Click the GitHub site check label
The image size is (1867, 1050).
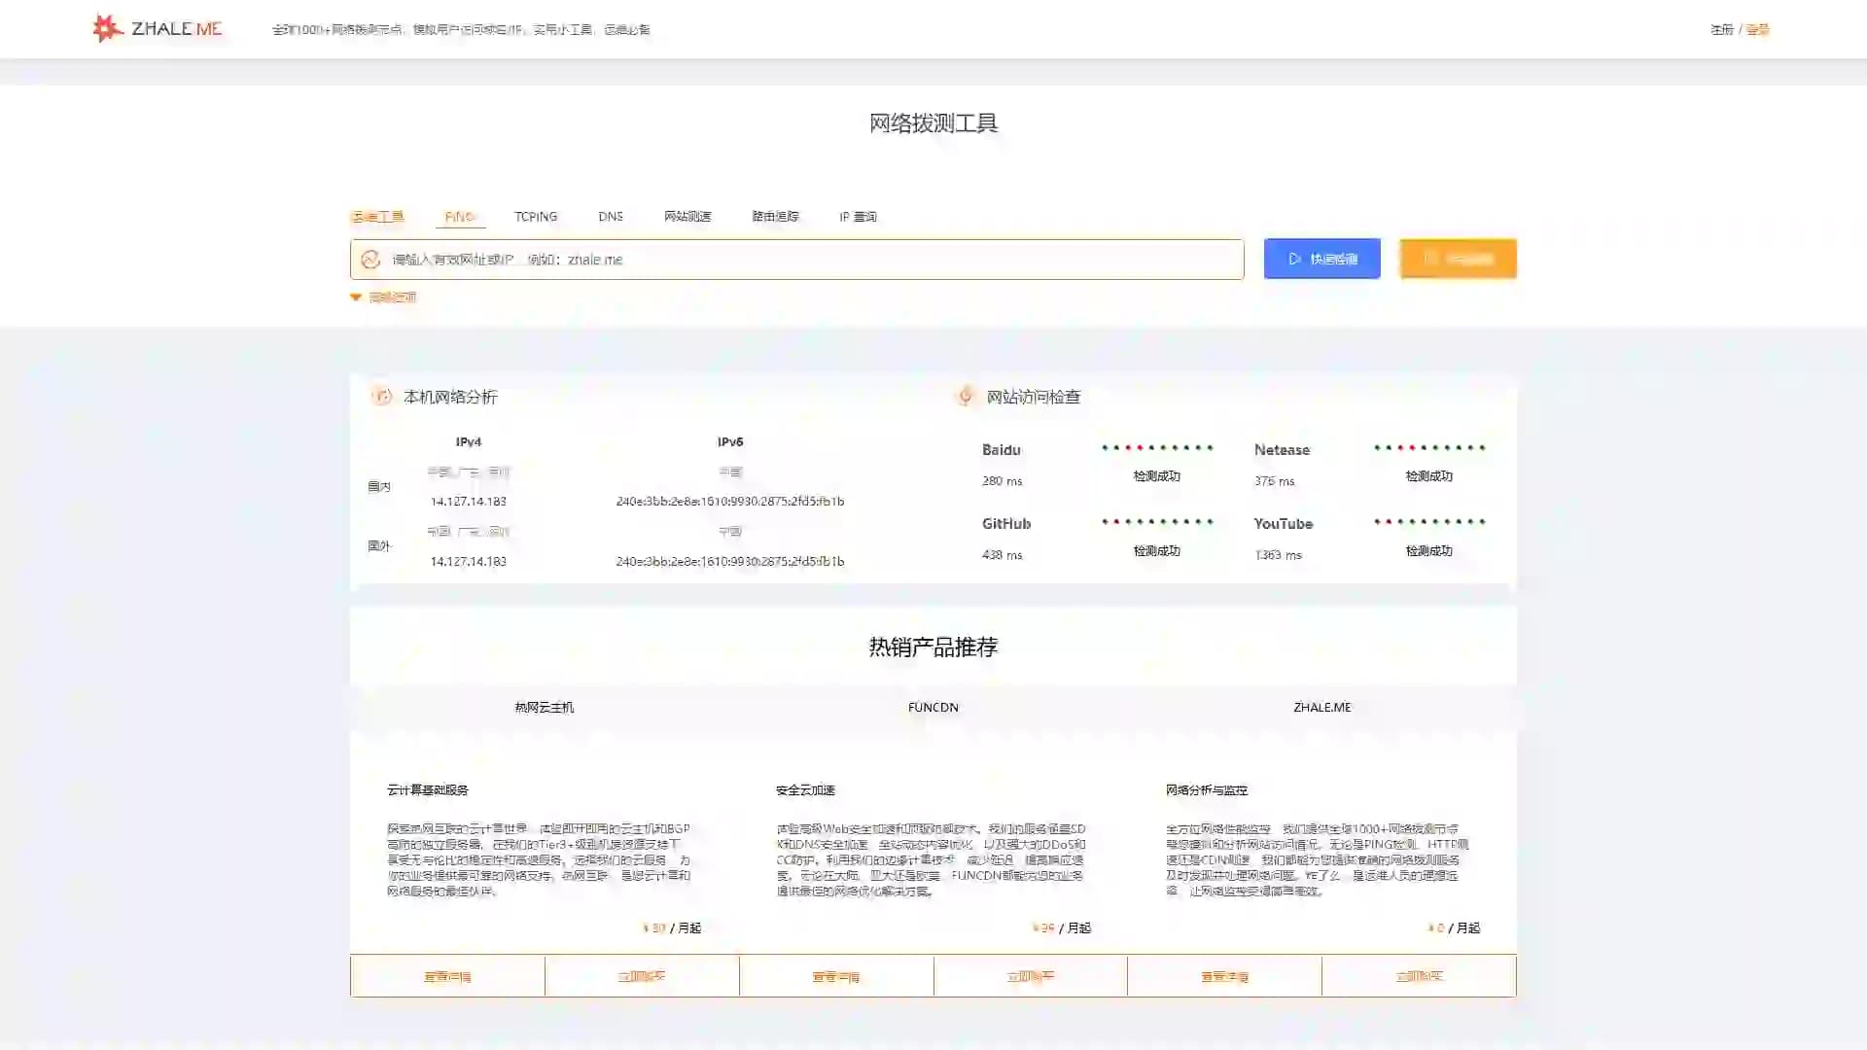(1006, 524)
